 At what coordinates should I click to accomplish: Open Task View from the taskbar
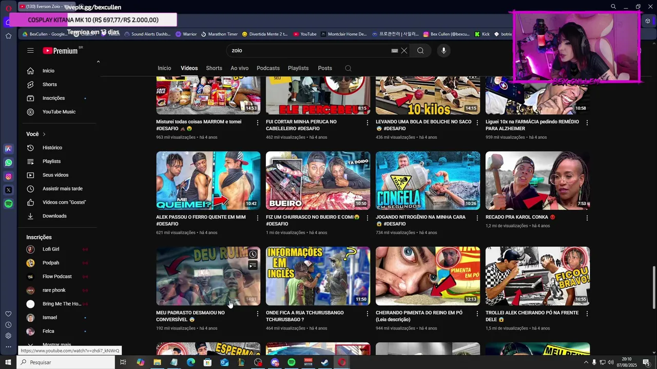(x=123, y=362)
